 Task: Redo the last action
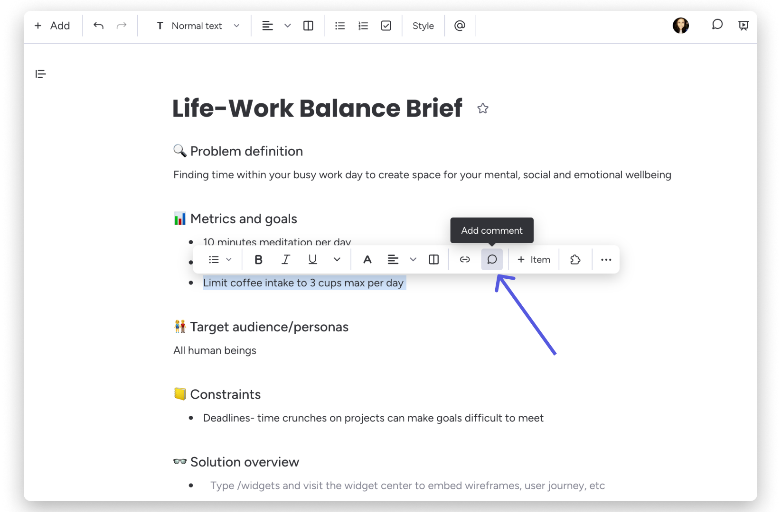[122, 26]
